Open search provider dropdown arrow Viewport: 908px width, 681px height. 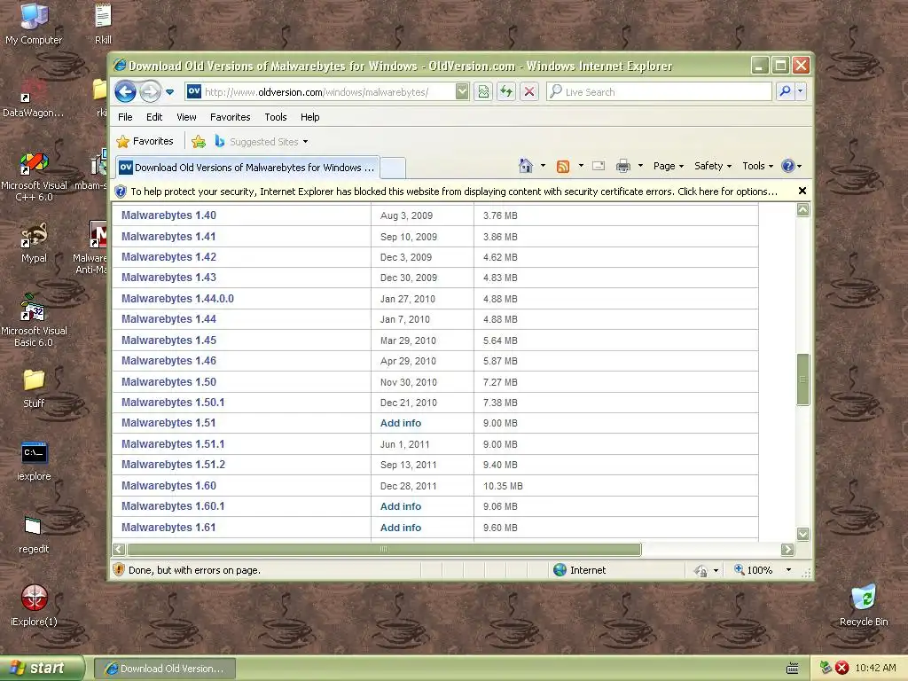801,91
